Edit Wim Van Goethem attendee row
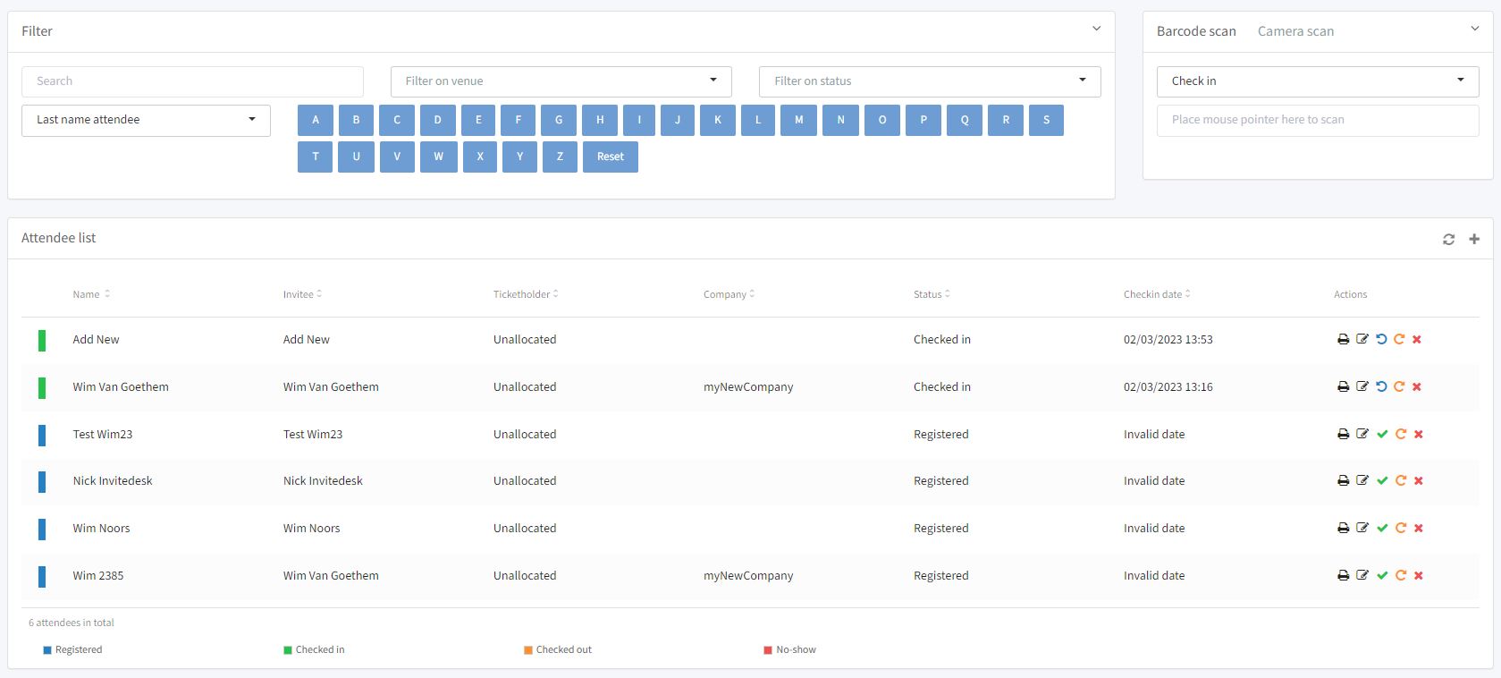The width and height of the screenshot is (1501, 678). (1362, 387)
